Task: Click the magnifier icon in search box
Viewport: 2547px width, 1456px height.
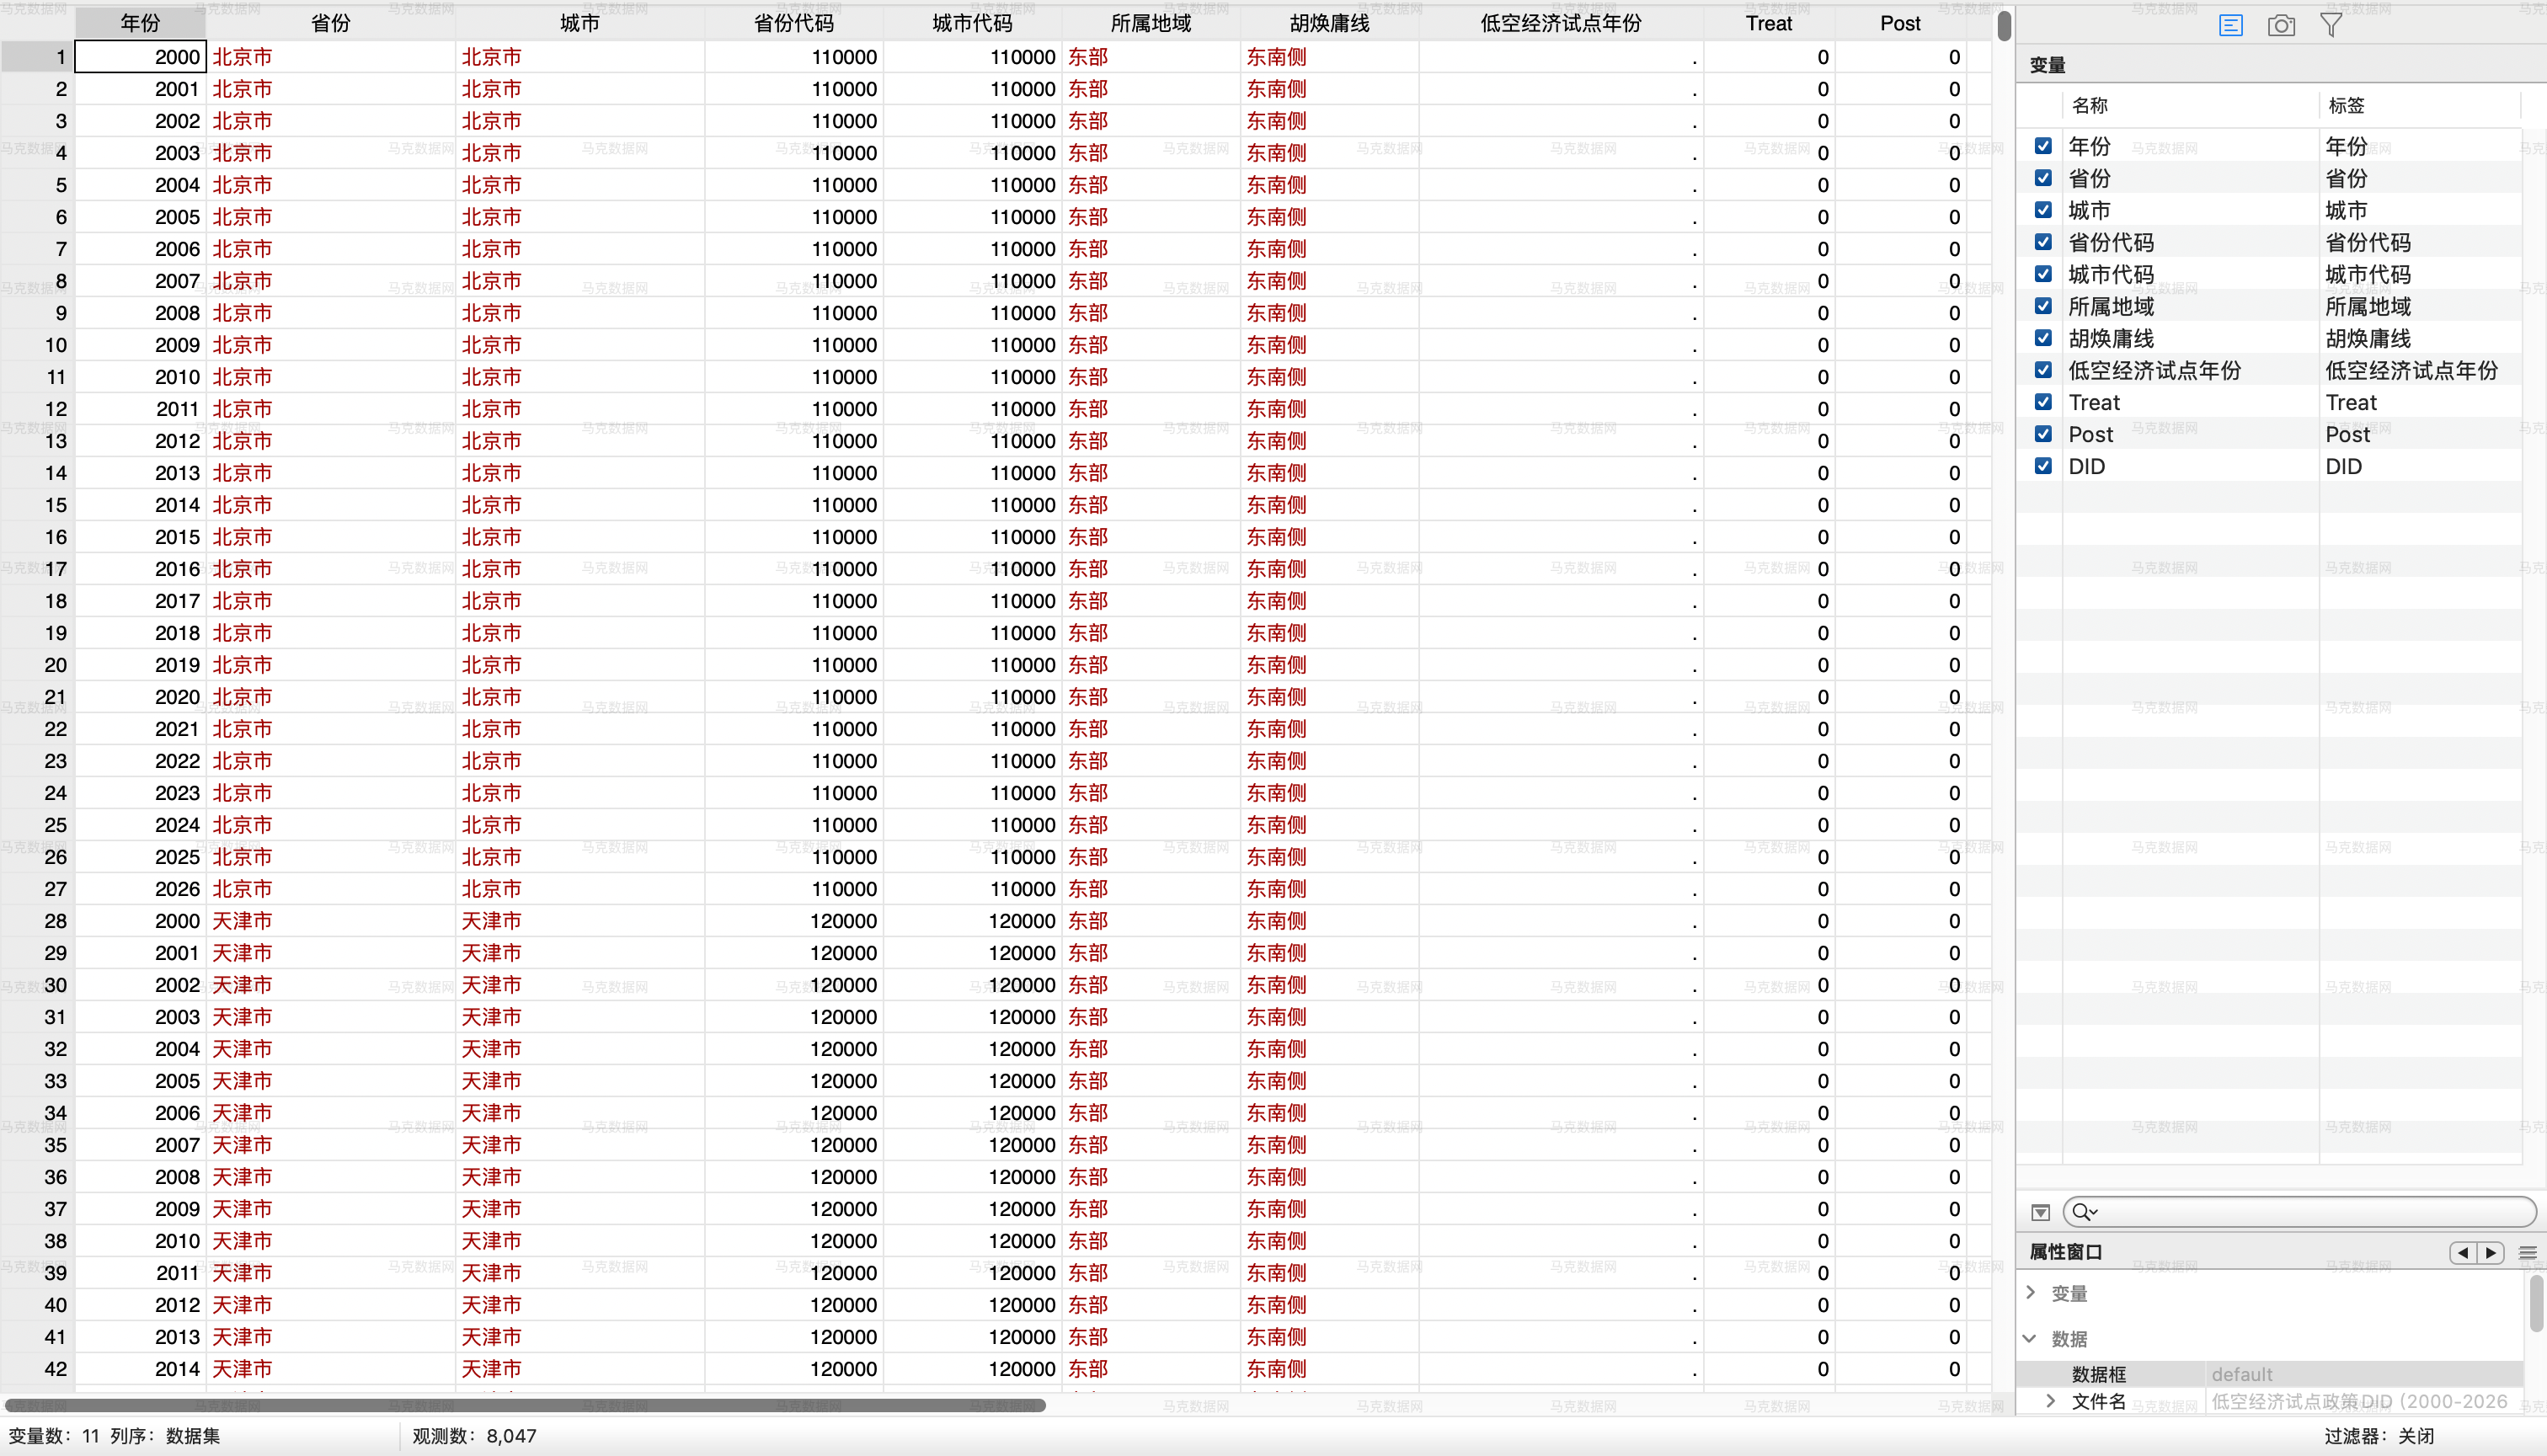Action: pyautogui.click(x=2082, y=1212)
